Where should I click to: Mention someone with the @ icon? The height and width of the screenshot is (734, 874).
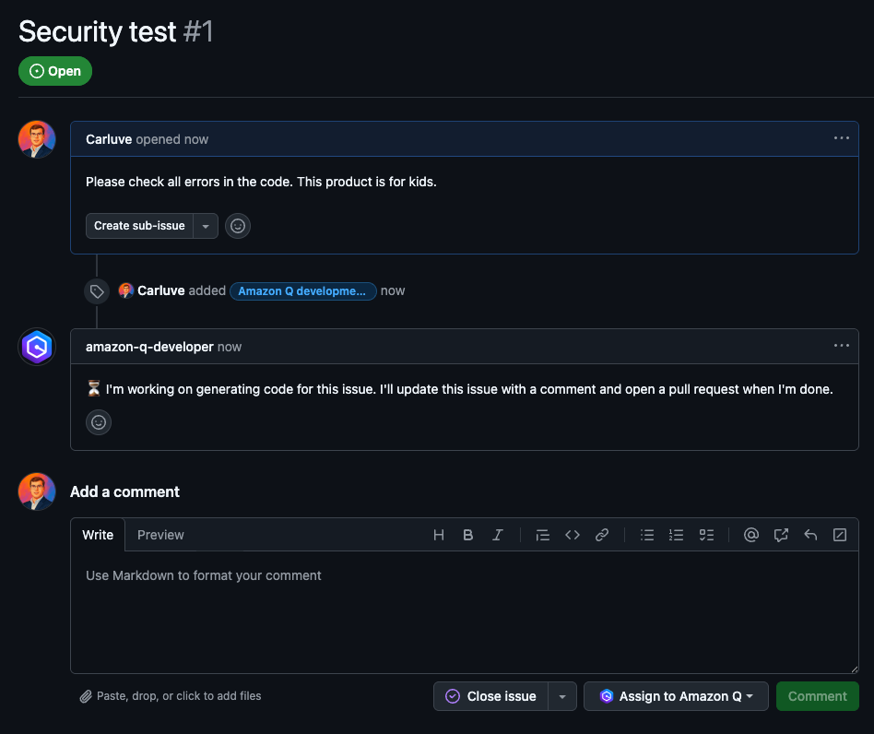(751, 535)
